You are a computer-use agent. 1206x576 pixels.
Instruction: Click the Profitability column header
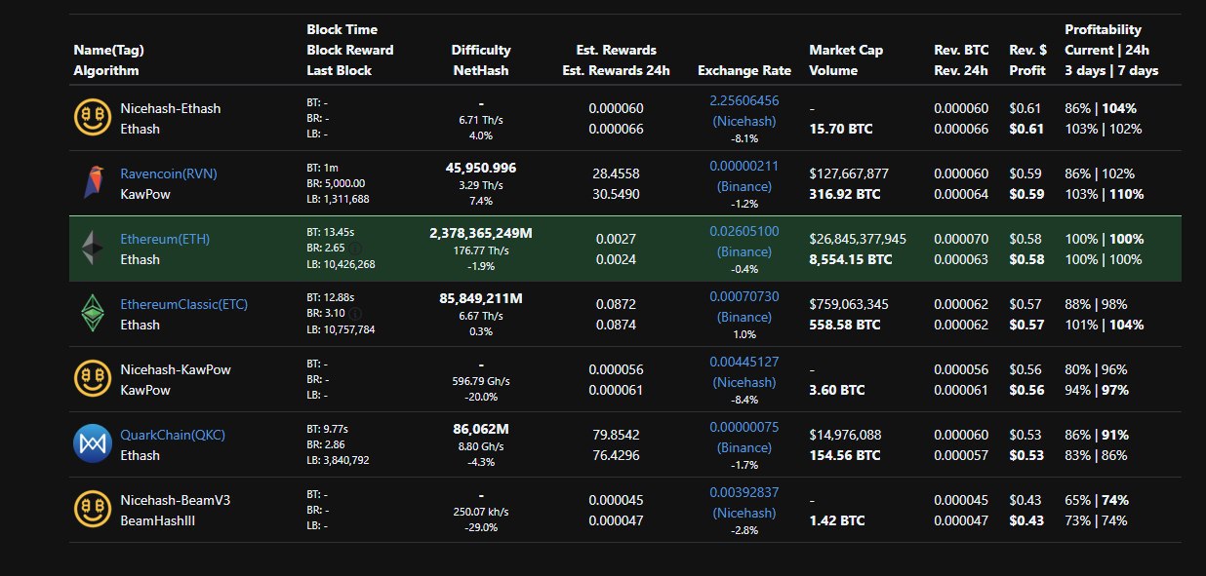point(1103,29)
